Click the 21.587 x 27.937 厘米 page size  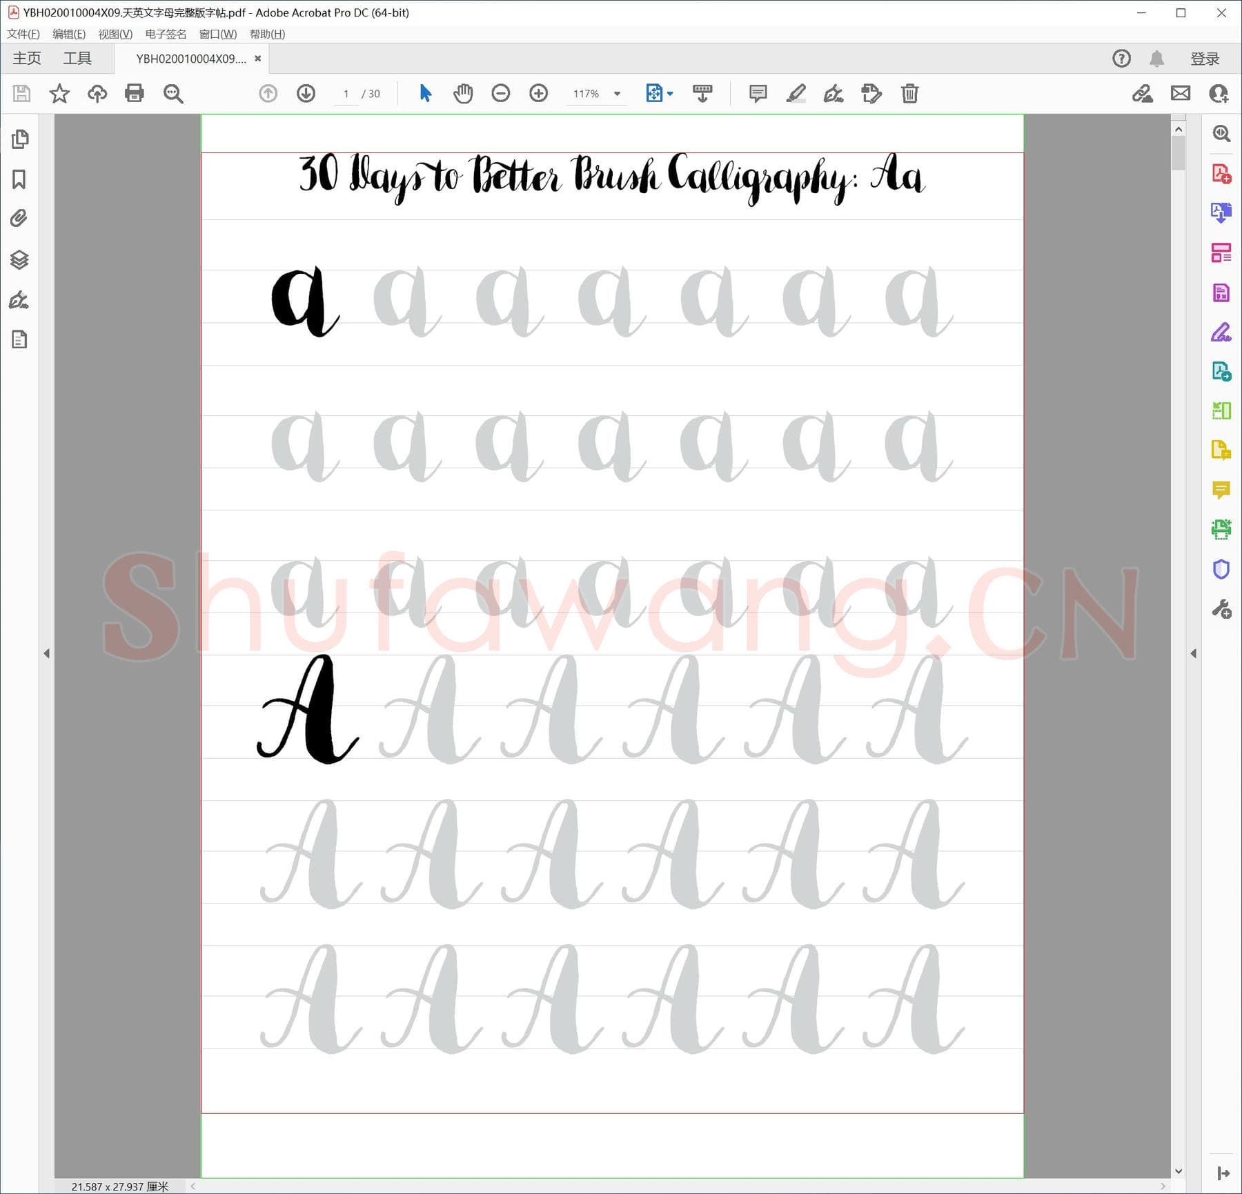pyautogui.click(x=120, y=1186)
